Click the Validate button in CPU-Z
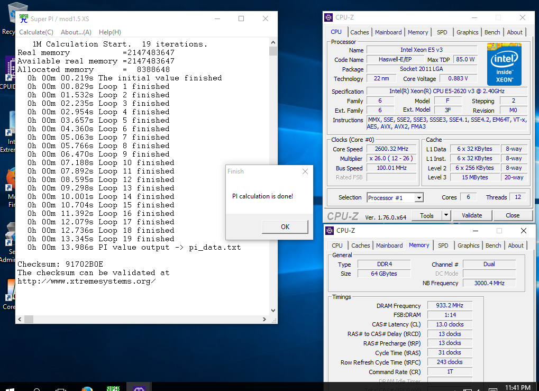Viewport: 539px width, 391px height. (x=472, y=215)
